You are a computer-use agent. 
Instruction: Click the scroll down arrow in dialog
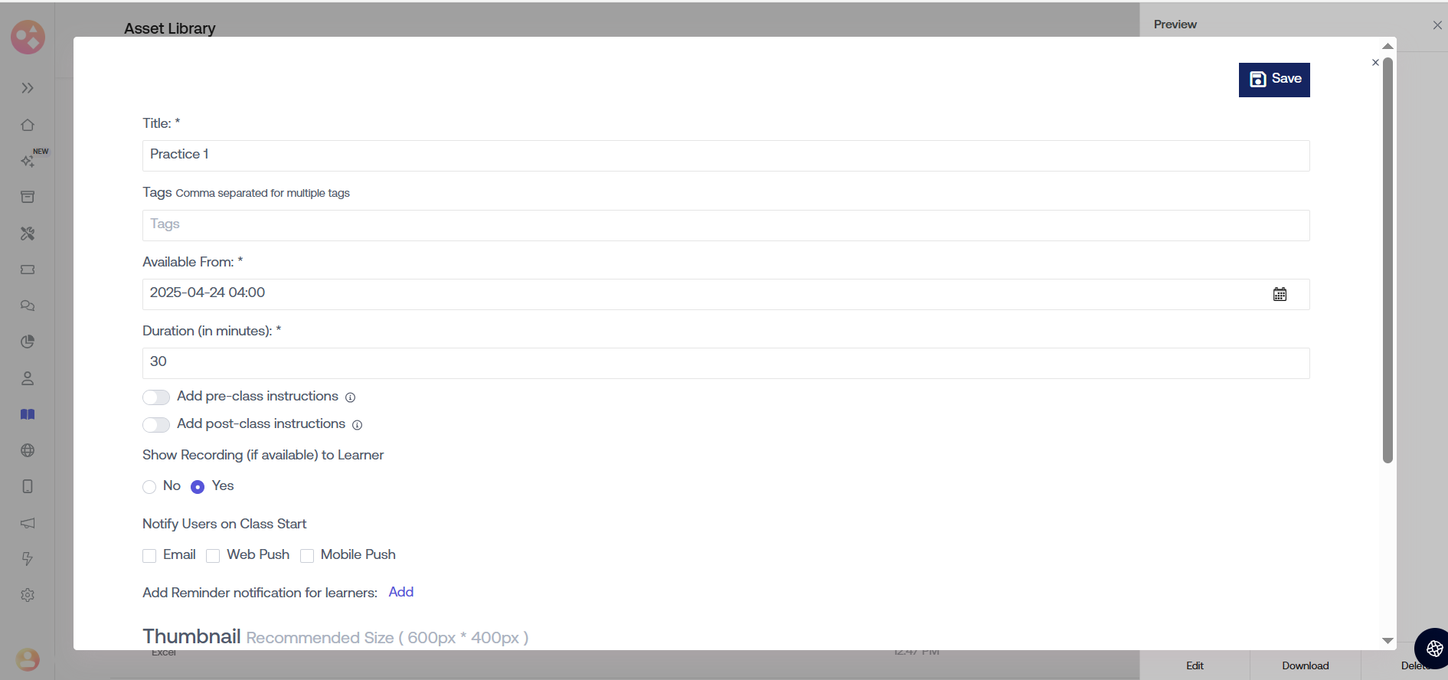(x=1388, y=640)
